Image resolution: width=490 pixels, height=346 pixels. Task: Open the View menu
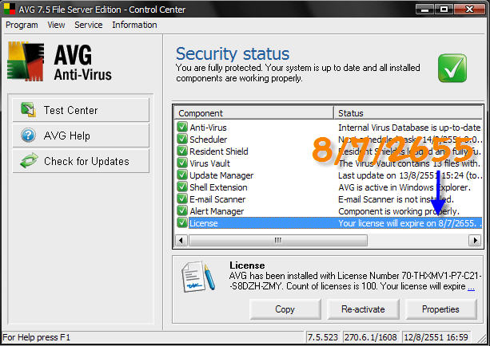pos(56,25)
